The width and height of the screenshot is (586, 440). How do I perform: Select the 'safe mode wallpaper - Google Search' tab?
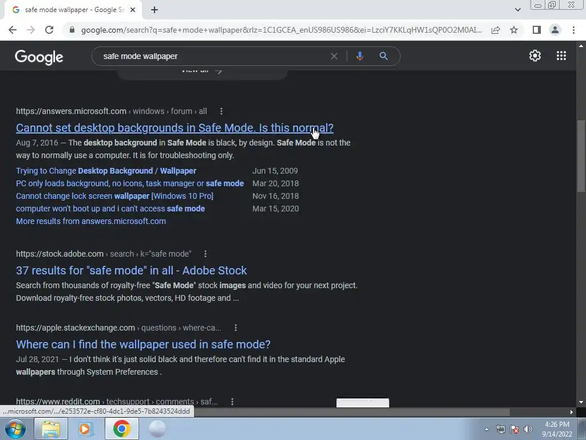pyautogui.click(x=73, y=10)
